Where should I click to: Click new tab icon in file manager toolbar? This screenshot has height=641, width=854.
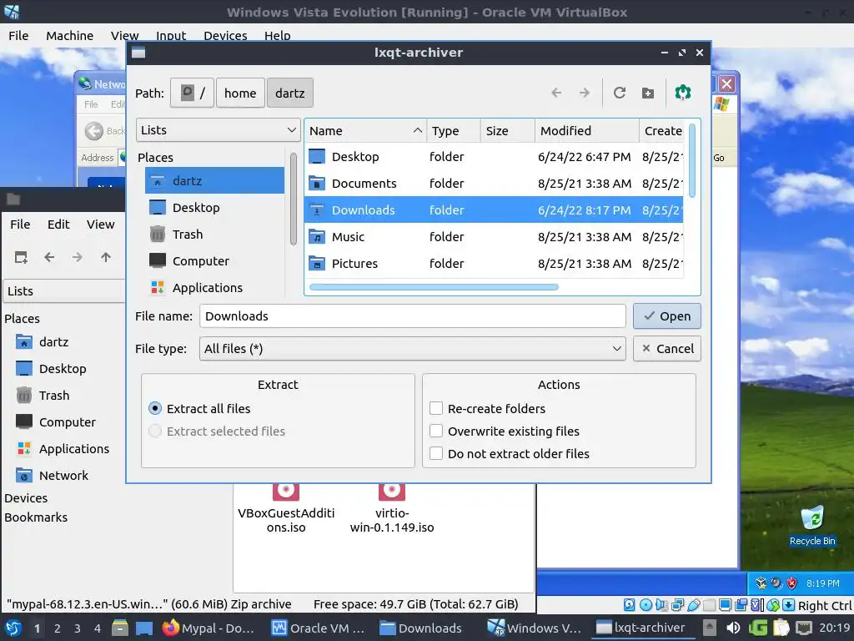point(21,257)
